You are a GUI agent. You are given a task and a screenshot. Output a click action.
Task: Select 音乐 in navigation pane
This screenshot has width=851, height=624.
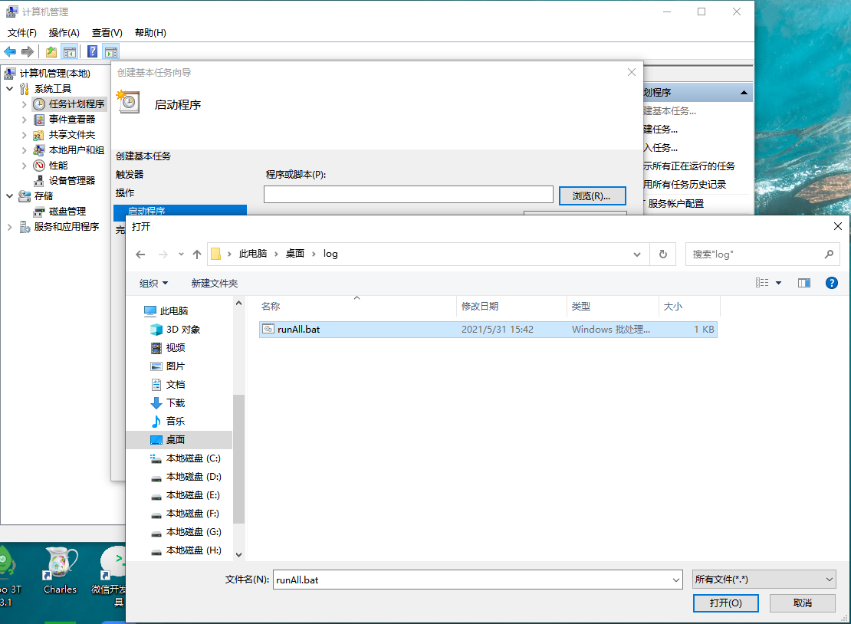(176, 421)
